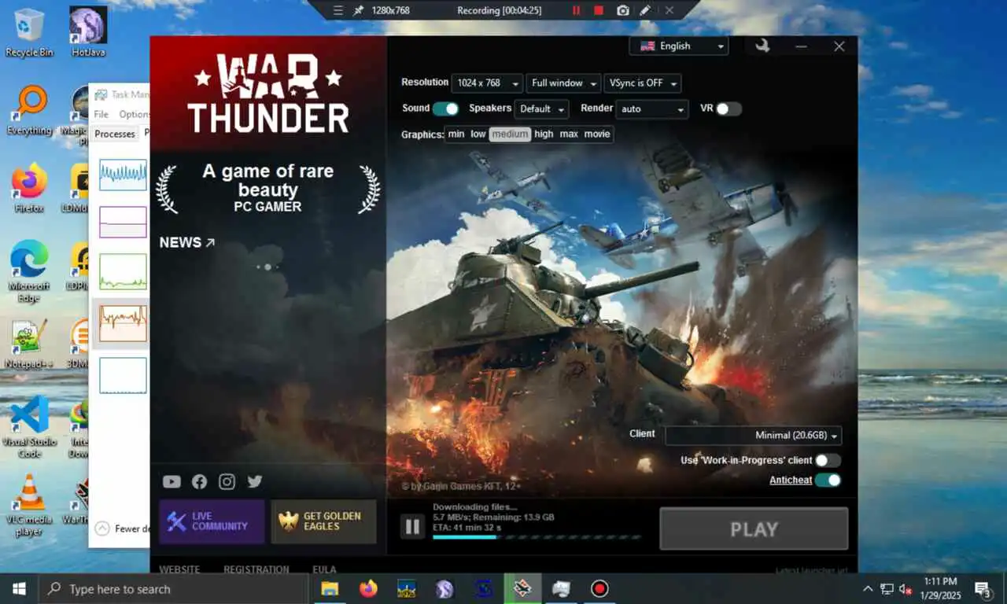The width and height of the screenshot is (1007, 604).
Task: Open the Resolution 1024 x 768 dropdown
Action: tap(488, 83)
